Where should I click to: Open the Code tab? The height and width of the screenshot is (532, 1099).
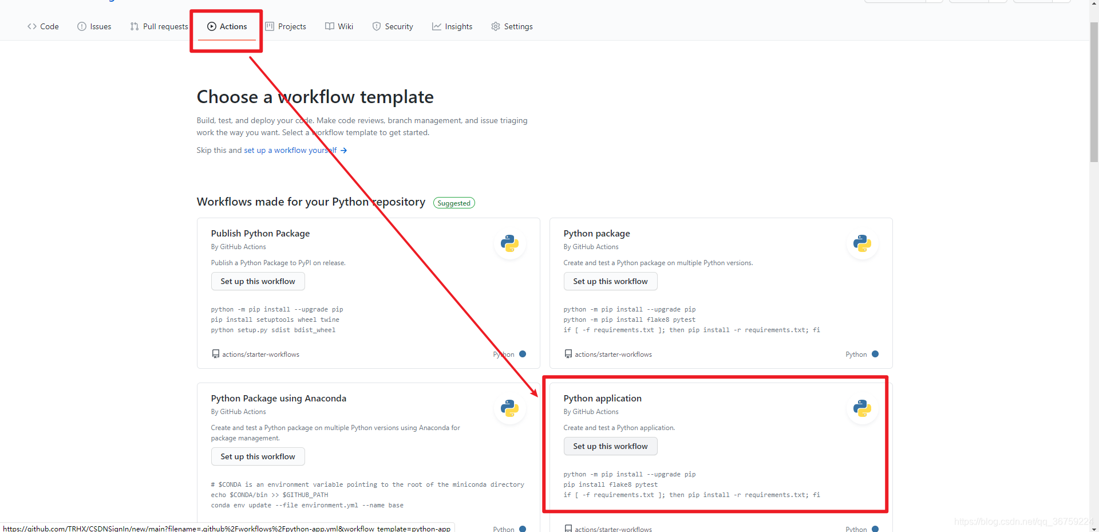pyautogui.click(x=43, y=26)
